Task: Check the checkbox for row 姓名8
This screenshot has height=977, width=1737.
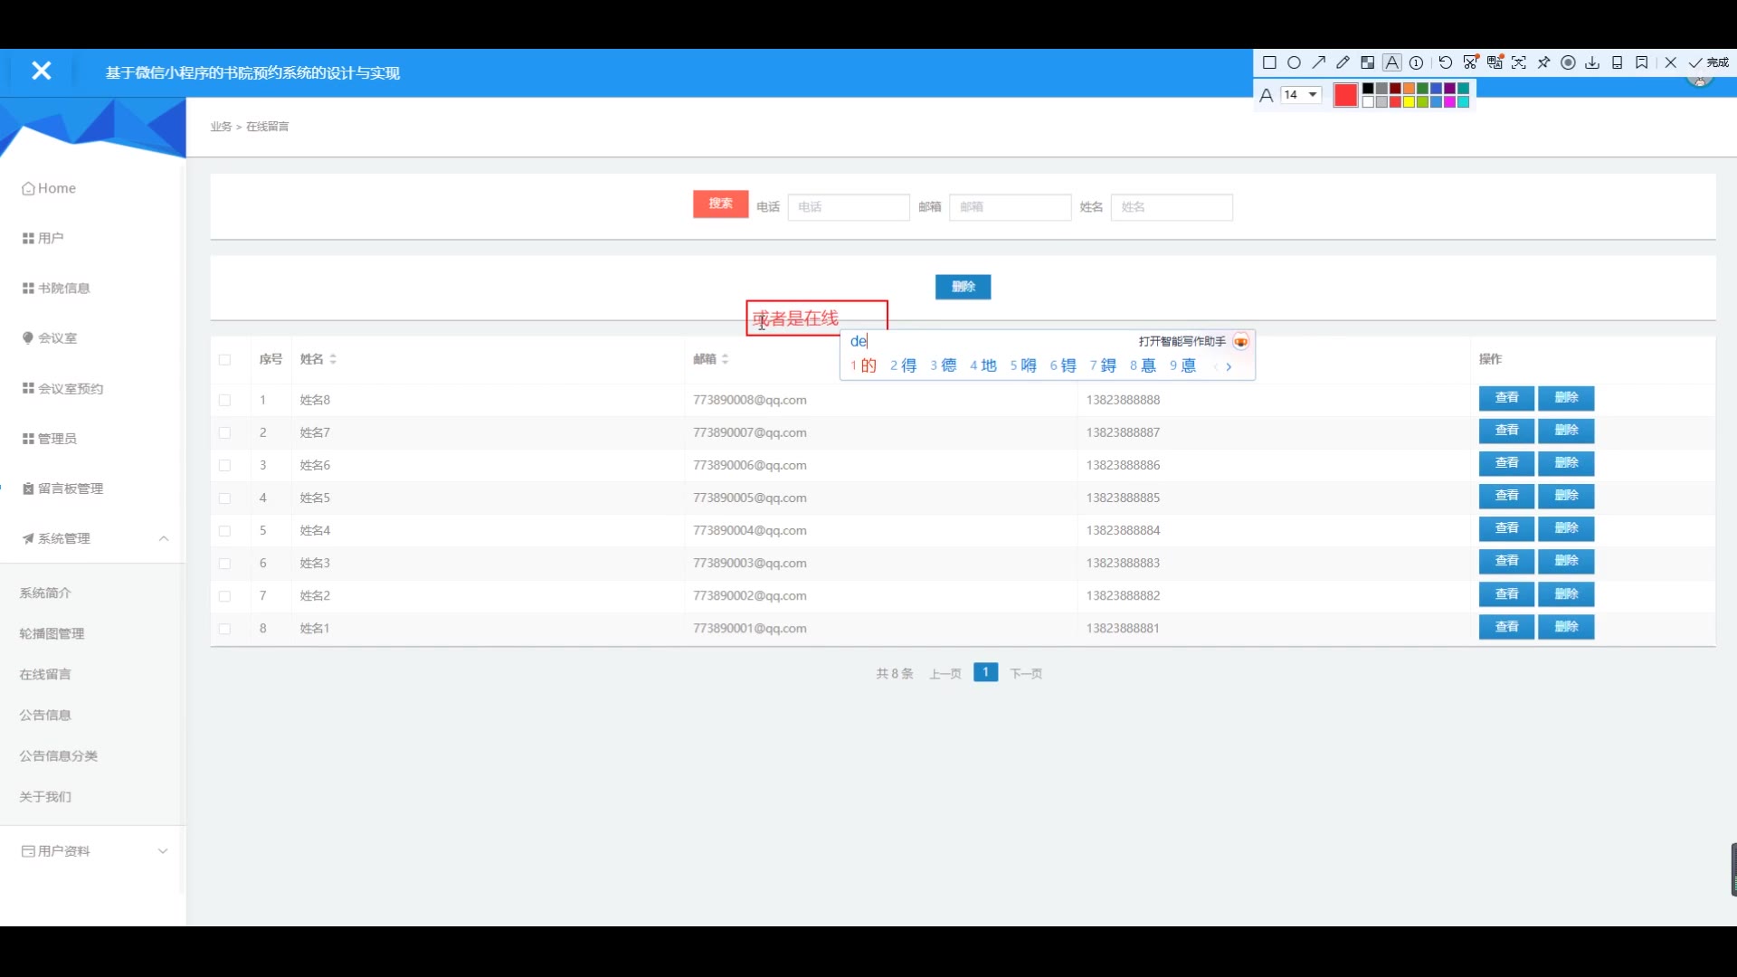Action: click(x=224, y=400)
